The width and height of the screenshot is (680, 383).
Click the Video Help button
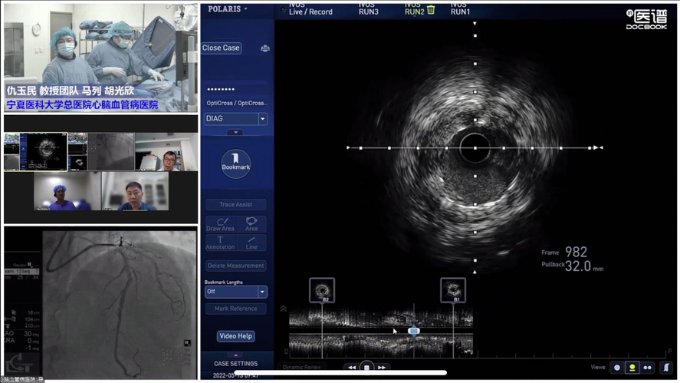(236, 336)
